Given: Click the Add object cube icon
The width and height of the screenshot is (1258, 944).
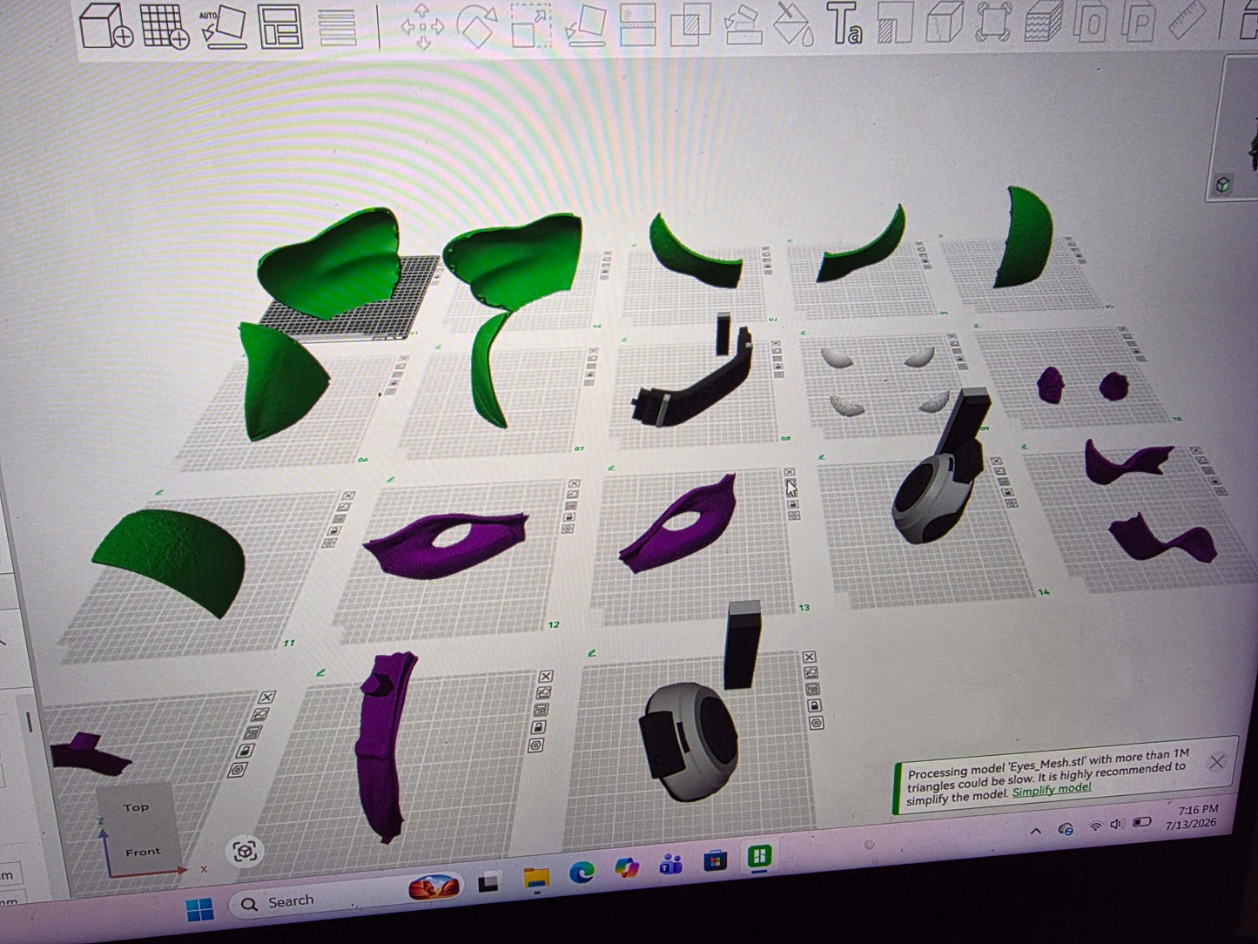Looking at the screenshot, I should click(105, 25).
